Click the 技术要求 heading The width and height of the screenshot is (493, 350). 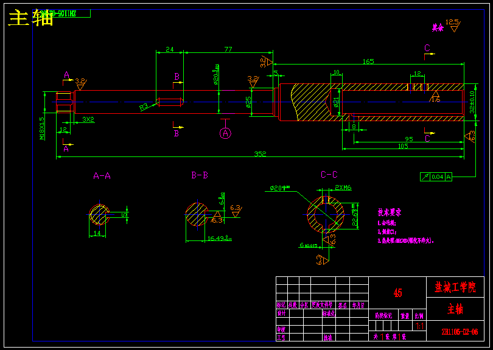(x=390, y=212)
